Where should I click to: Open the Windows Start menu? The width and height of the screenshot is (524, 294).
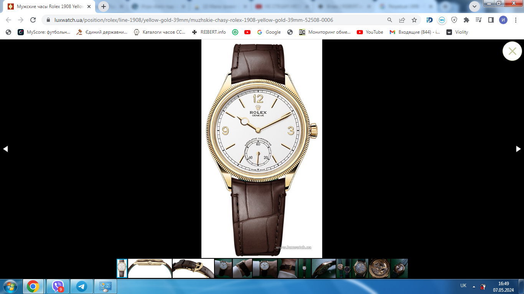[10, 286]
